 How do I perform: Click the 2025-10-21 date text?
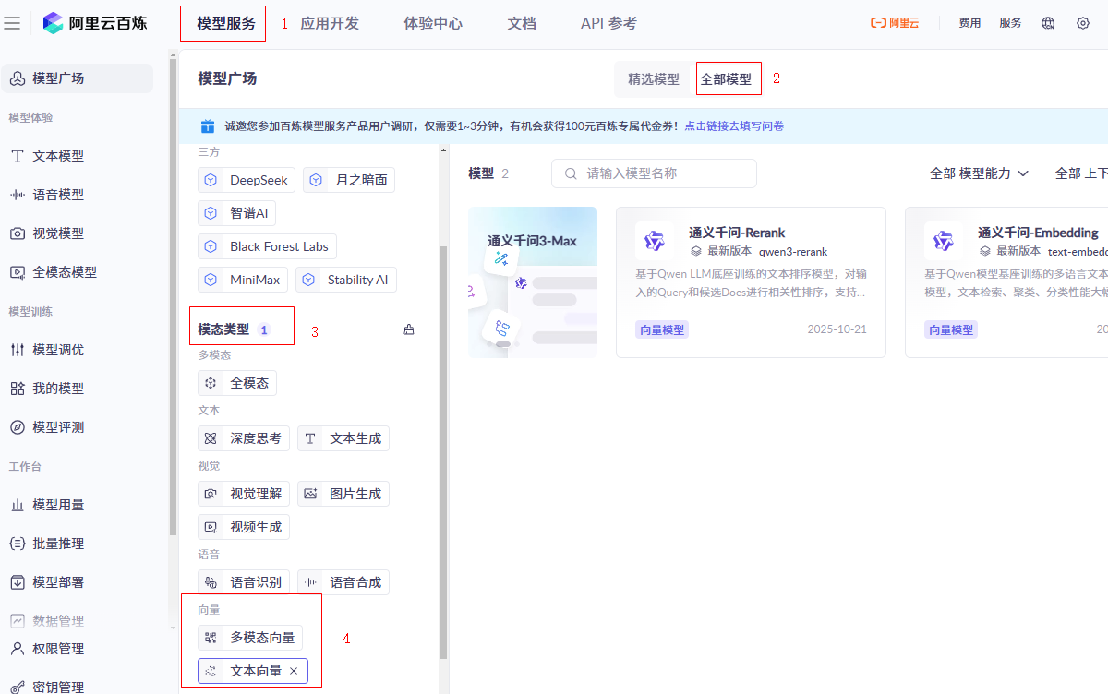click(837, 329)
